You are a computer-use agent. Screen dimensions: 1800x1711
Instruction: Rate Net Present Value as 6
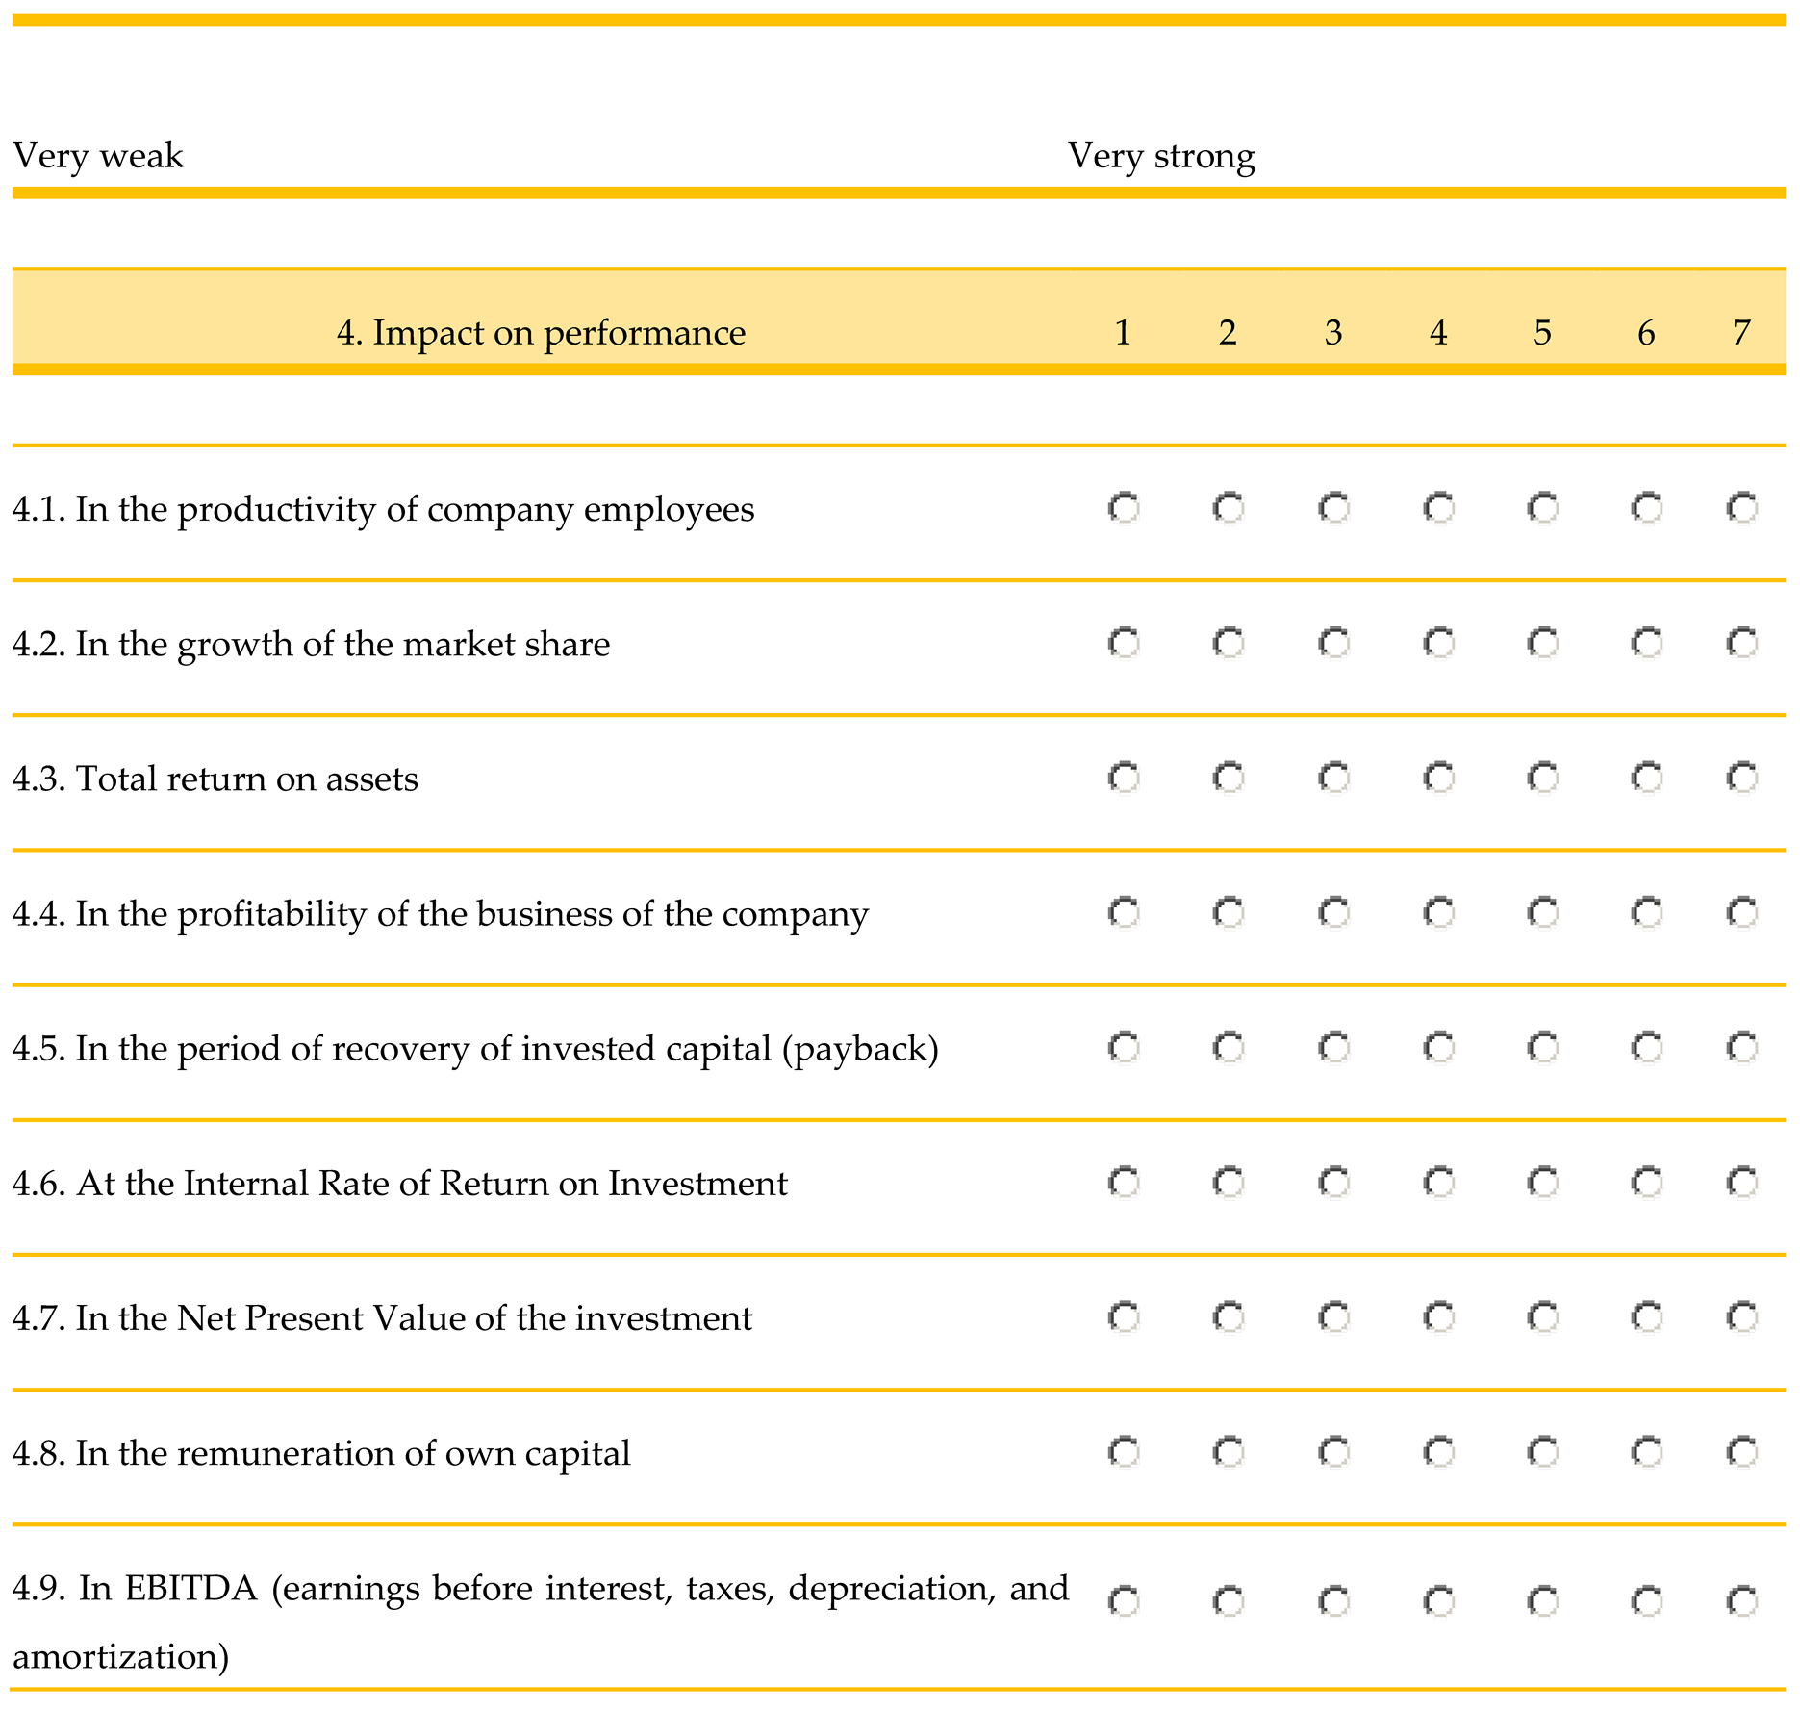coord(1646,1315)
